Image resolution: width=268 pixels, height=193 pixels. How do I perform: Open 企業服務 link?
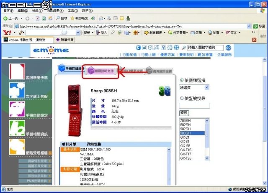coord(224,55)
